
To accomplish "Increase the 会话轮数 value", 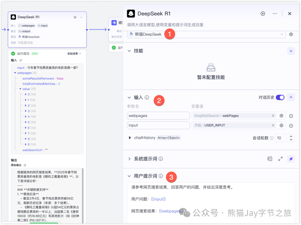I will [x=291, y=136].
